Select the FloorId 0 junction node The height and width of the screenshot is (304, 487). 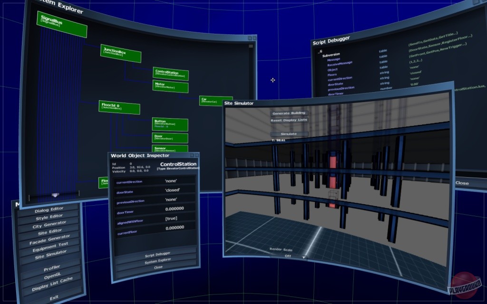point(119,107)
